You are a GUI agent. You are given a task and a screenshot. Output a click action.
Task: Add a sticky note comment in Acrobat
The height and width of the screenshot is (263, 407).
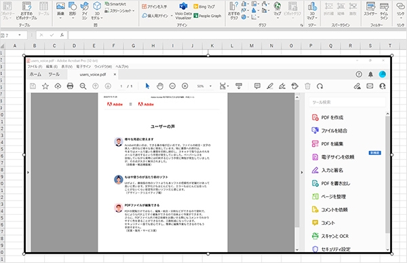coord(257,86)
